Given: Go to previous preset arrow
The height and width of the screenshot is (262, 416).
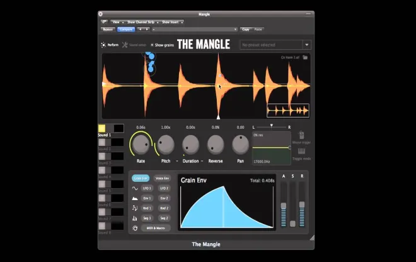Looking at the screenshot, I should [140, 29].
